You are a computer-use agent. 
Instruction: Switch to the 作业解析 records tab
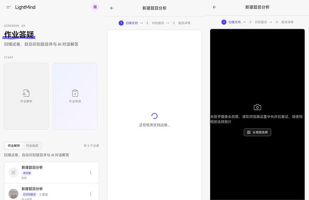(x=14, y=146)
